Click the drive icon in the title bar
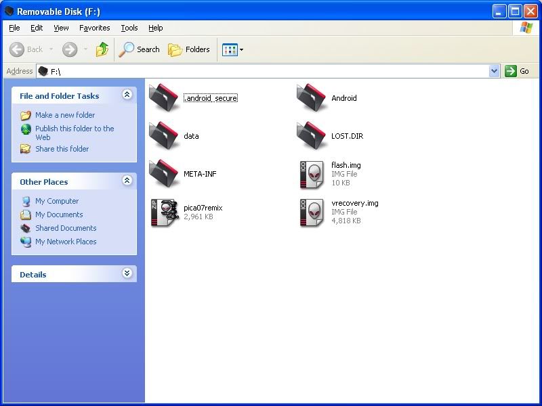The height and width of the screenshot is (406, 542). [x=9, y=12]
